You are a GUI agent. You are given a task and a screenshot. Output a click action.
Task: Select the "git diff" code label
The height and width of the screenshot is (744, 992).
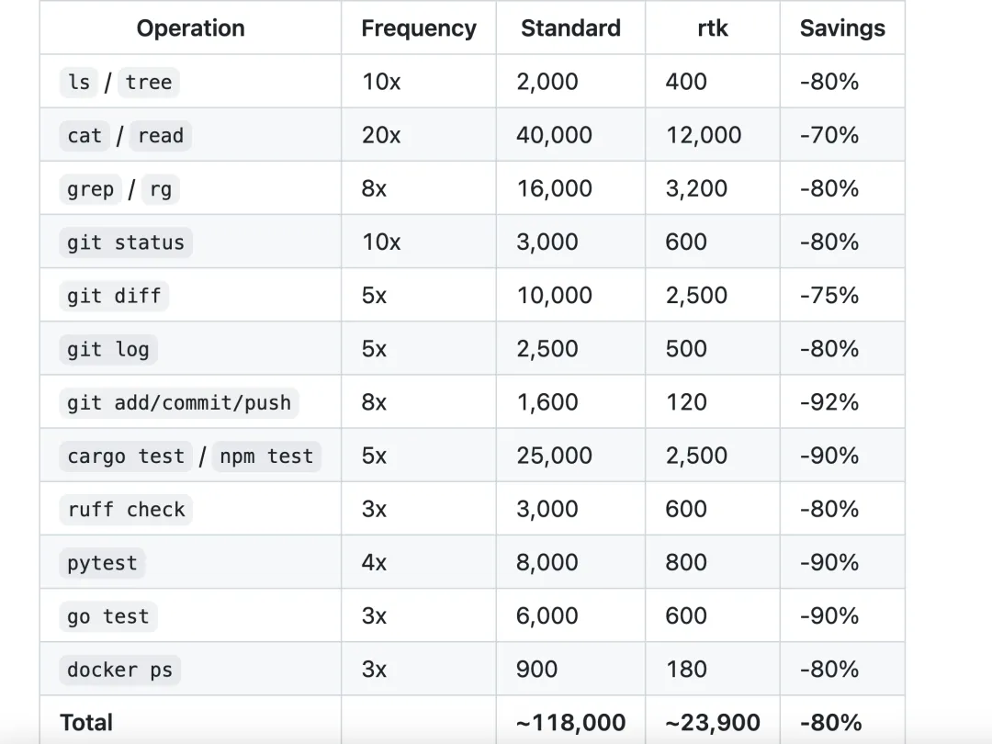coord(114,296)
